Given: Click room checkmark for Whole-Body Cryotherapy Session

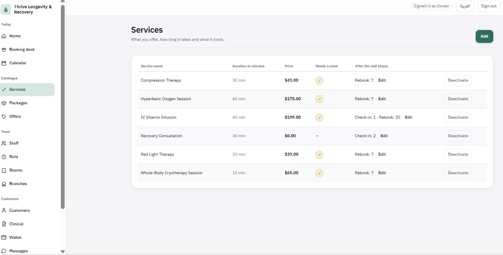Looking at the screenshot, I should tap(319, 173).
